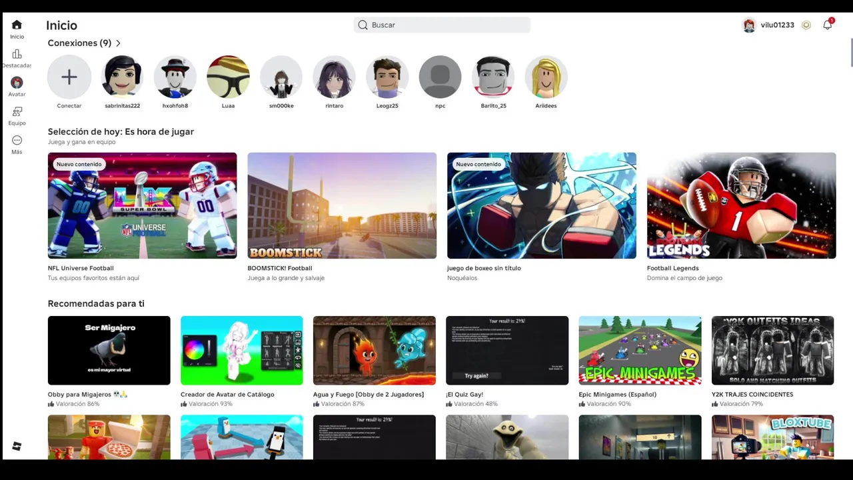The image size is (853, 480).
Task: Open the notifications bell icon
Action: coord(828,25)
